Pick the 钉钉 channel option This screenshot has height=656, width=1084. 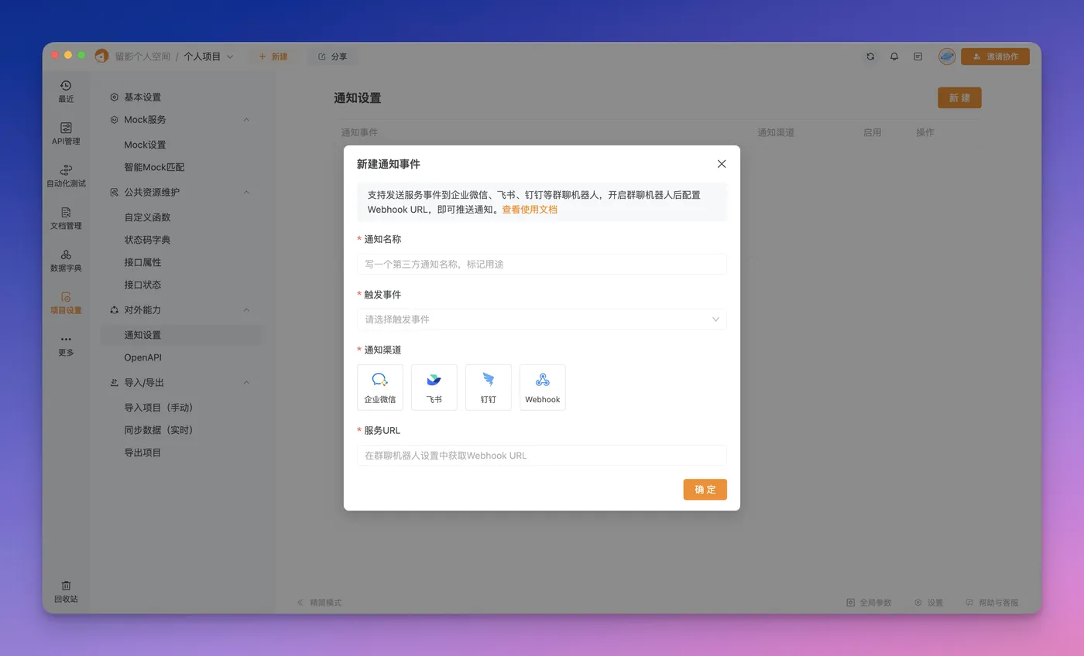pos(488,387)
